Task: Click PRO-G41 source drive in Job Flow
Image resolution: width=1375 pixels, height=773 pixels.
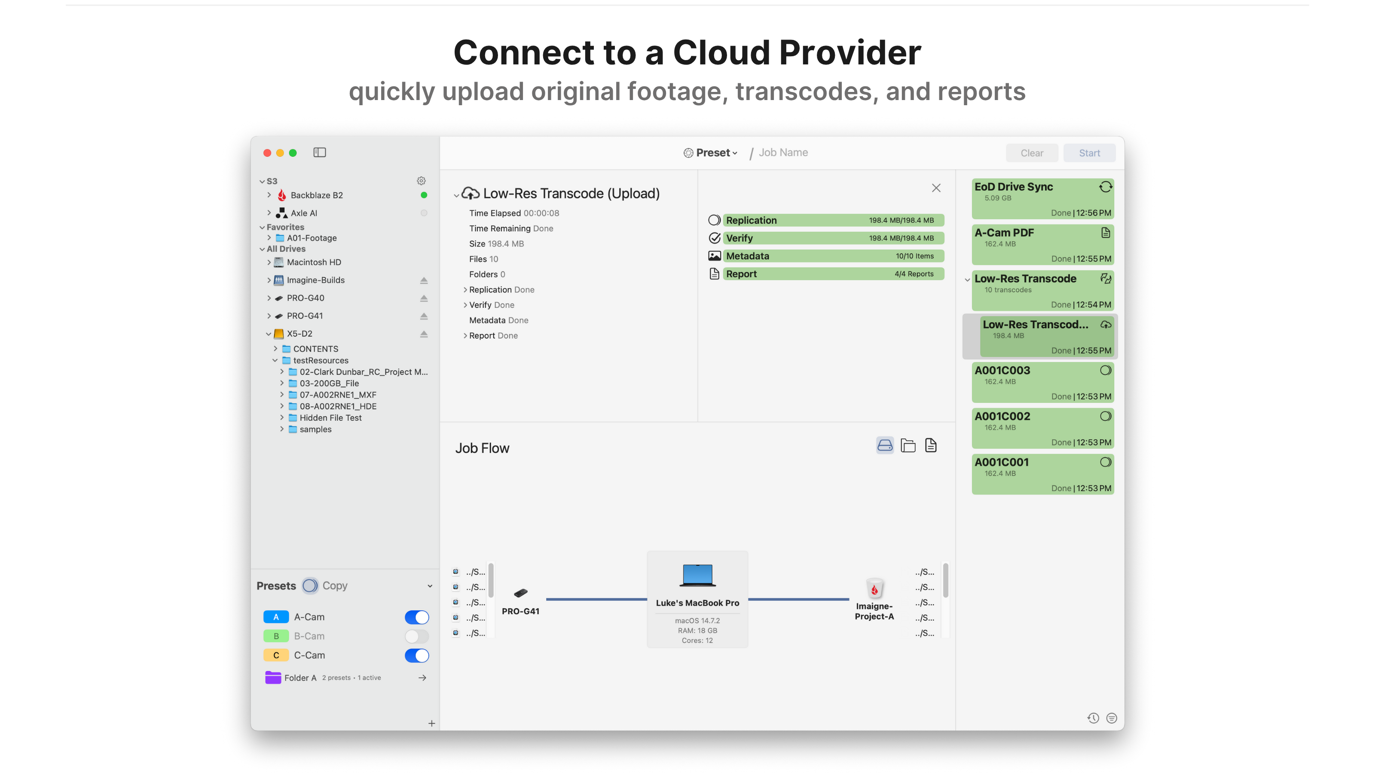Action: pyautogui.click(x=520, y=593)
